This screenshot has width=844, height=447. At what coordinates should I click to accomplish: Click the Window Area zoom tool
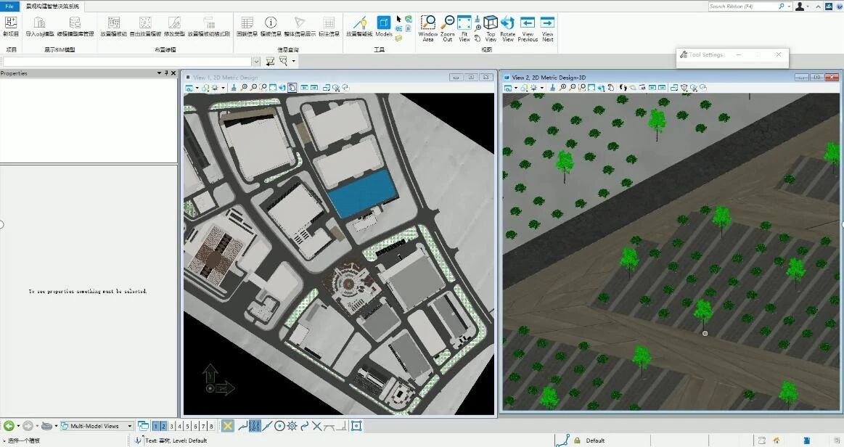(x=428, y=24)
